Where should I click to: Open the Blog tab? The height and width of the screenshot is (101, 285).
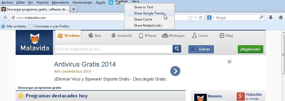coord(226,36)
